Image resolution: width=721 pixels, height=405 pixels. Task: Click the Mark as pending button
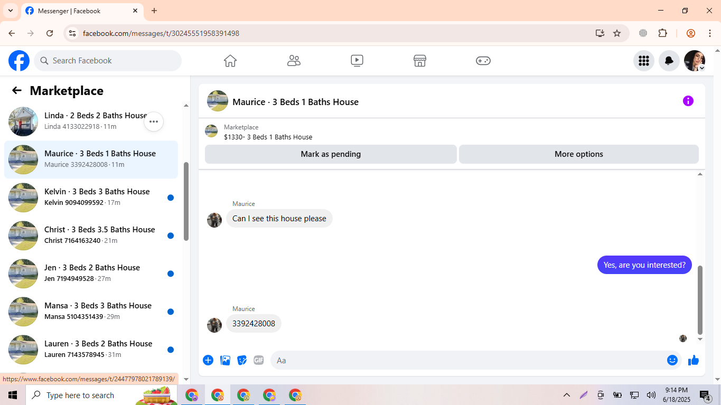coord(331,154)
